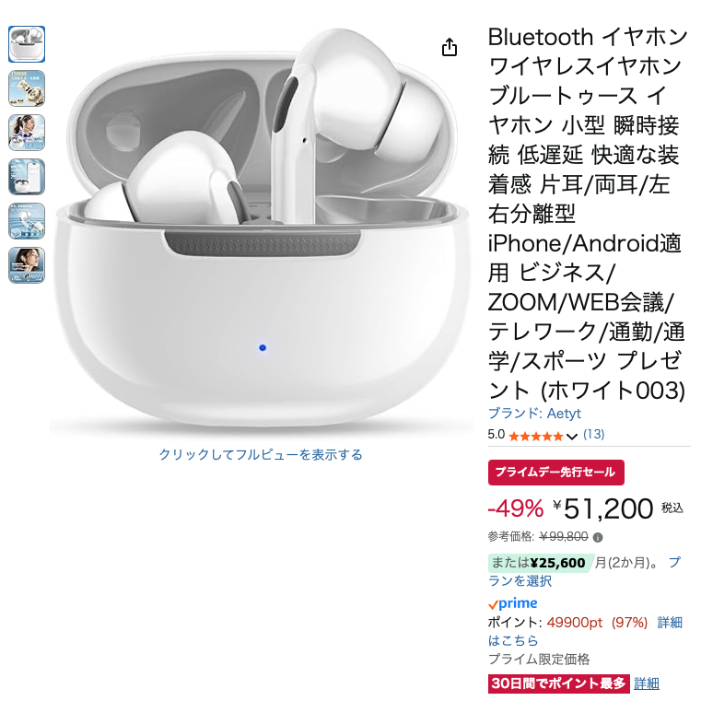
Task: Select third thumbnail with woman wearing earbuds
Action: point(27,133)
